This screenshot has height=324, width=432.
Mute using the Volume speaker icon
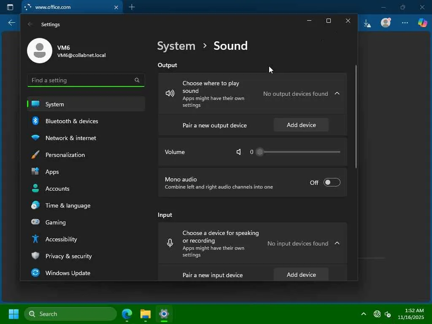point(239,152)
